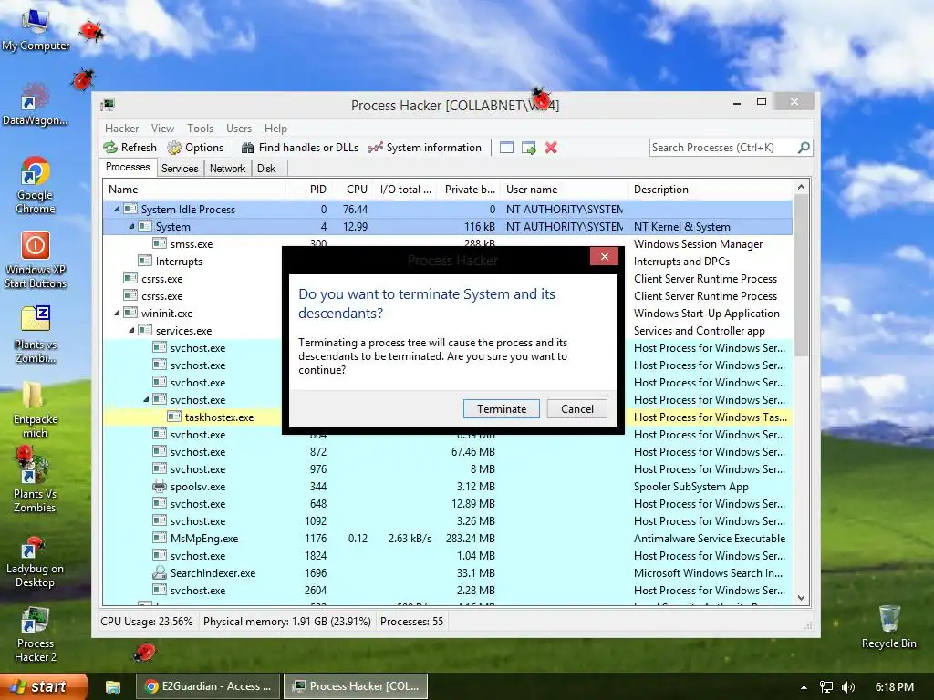Select the My Computer desktop icon

[x=36, y=31]
